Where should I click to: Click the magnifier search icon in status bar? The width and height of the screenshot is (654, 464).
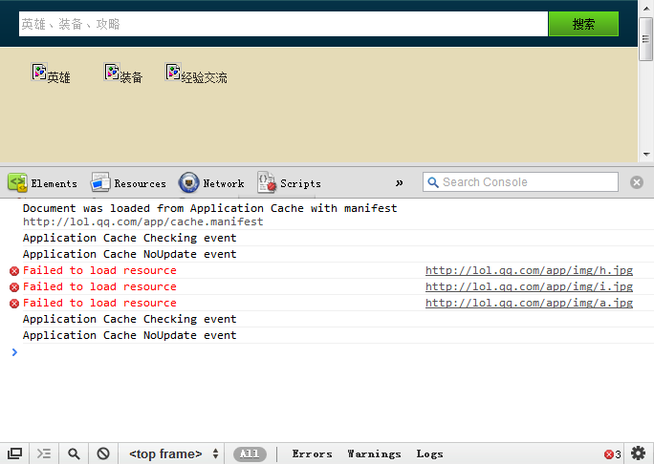click(x=74, y=454)
